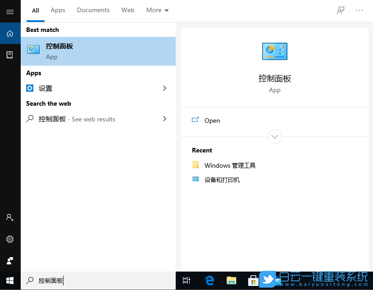Expand the chevron below the Open action
Image resolution: width=373 pixels, height=290 pixels.
[x=274, y=137]
